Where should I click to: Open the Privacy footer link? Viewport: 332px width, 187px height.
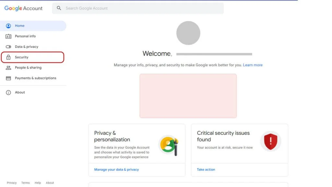click(12, 183)
